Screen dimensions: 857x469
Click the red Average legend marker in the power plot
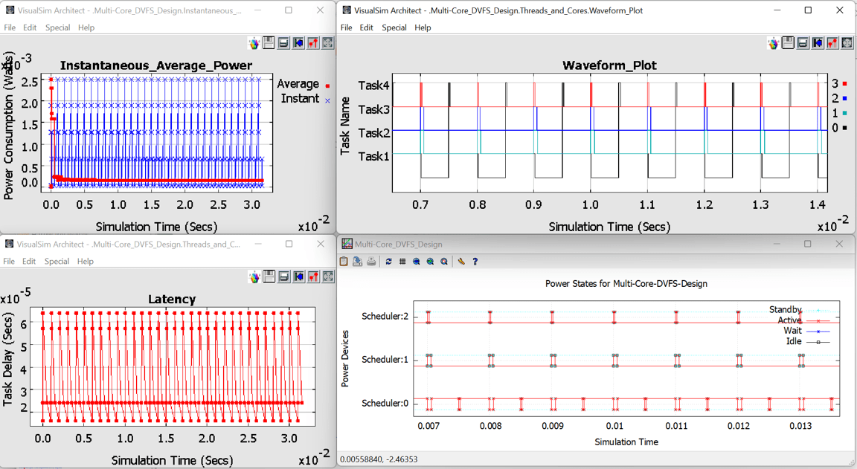[327, 85]
